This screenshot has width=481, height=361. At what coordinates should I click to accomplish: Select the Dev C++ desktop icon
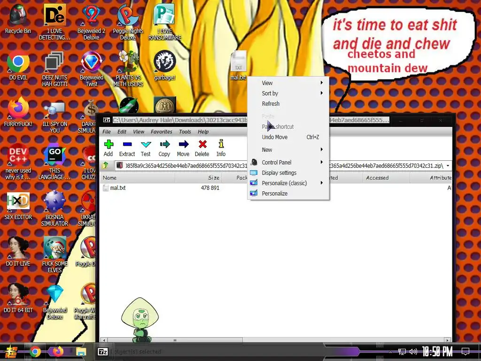click(x=18, y=162)
